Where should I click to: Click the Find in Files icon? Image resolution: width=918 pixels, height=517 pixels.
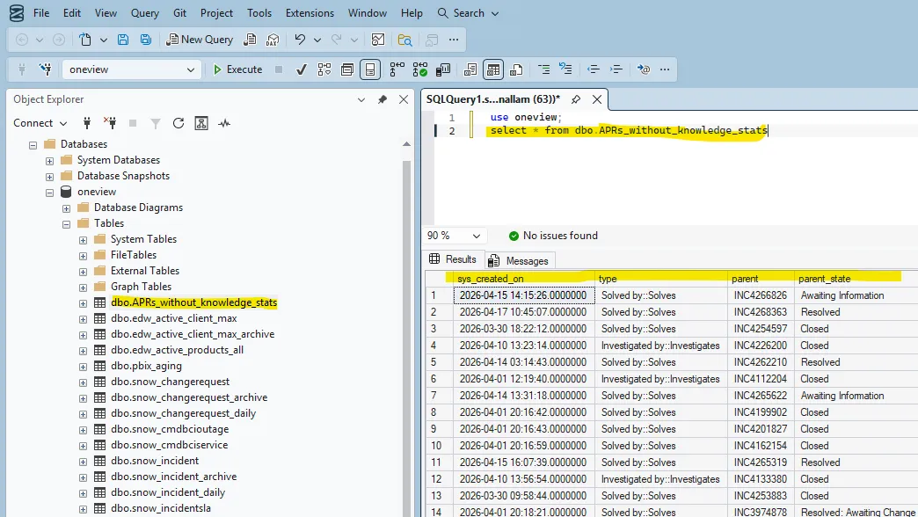[404, 40]
